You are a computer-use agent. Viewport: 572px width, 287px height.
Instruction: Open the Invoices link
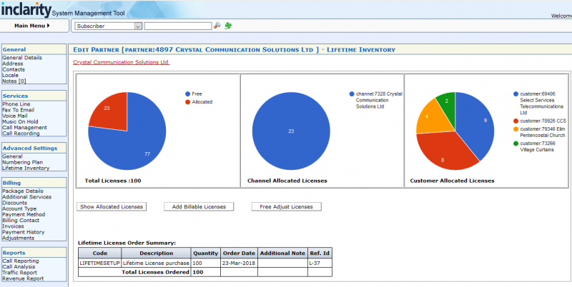[13, 226]
